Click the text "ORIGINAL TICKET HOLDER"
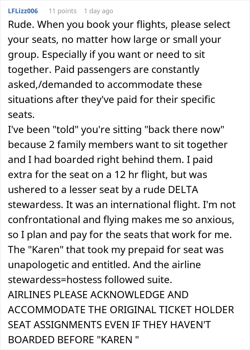 (172, 310)
